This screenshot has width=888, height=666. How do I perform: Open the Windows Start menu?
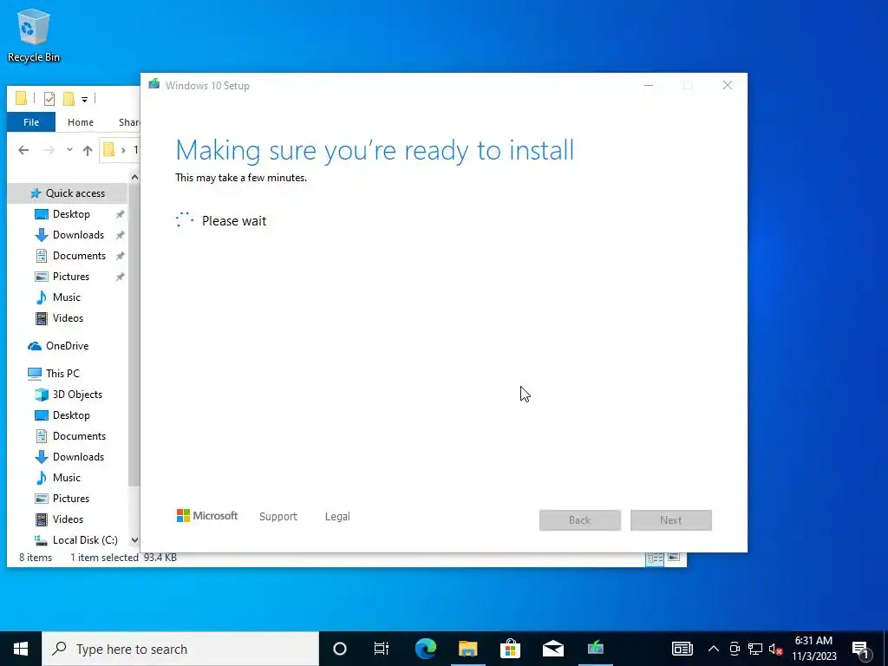click(x=21, y=649)
